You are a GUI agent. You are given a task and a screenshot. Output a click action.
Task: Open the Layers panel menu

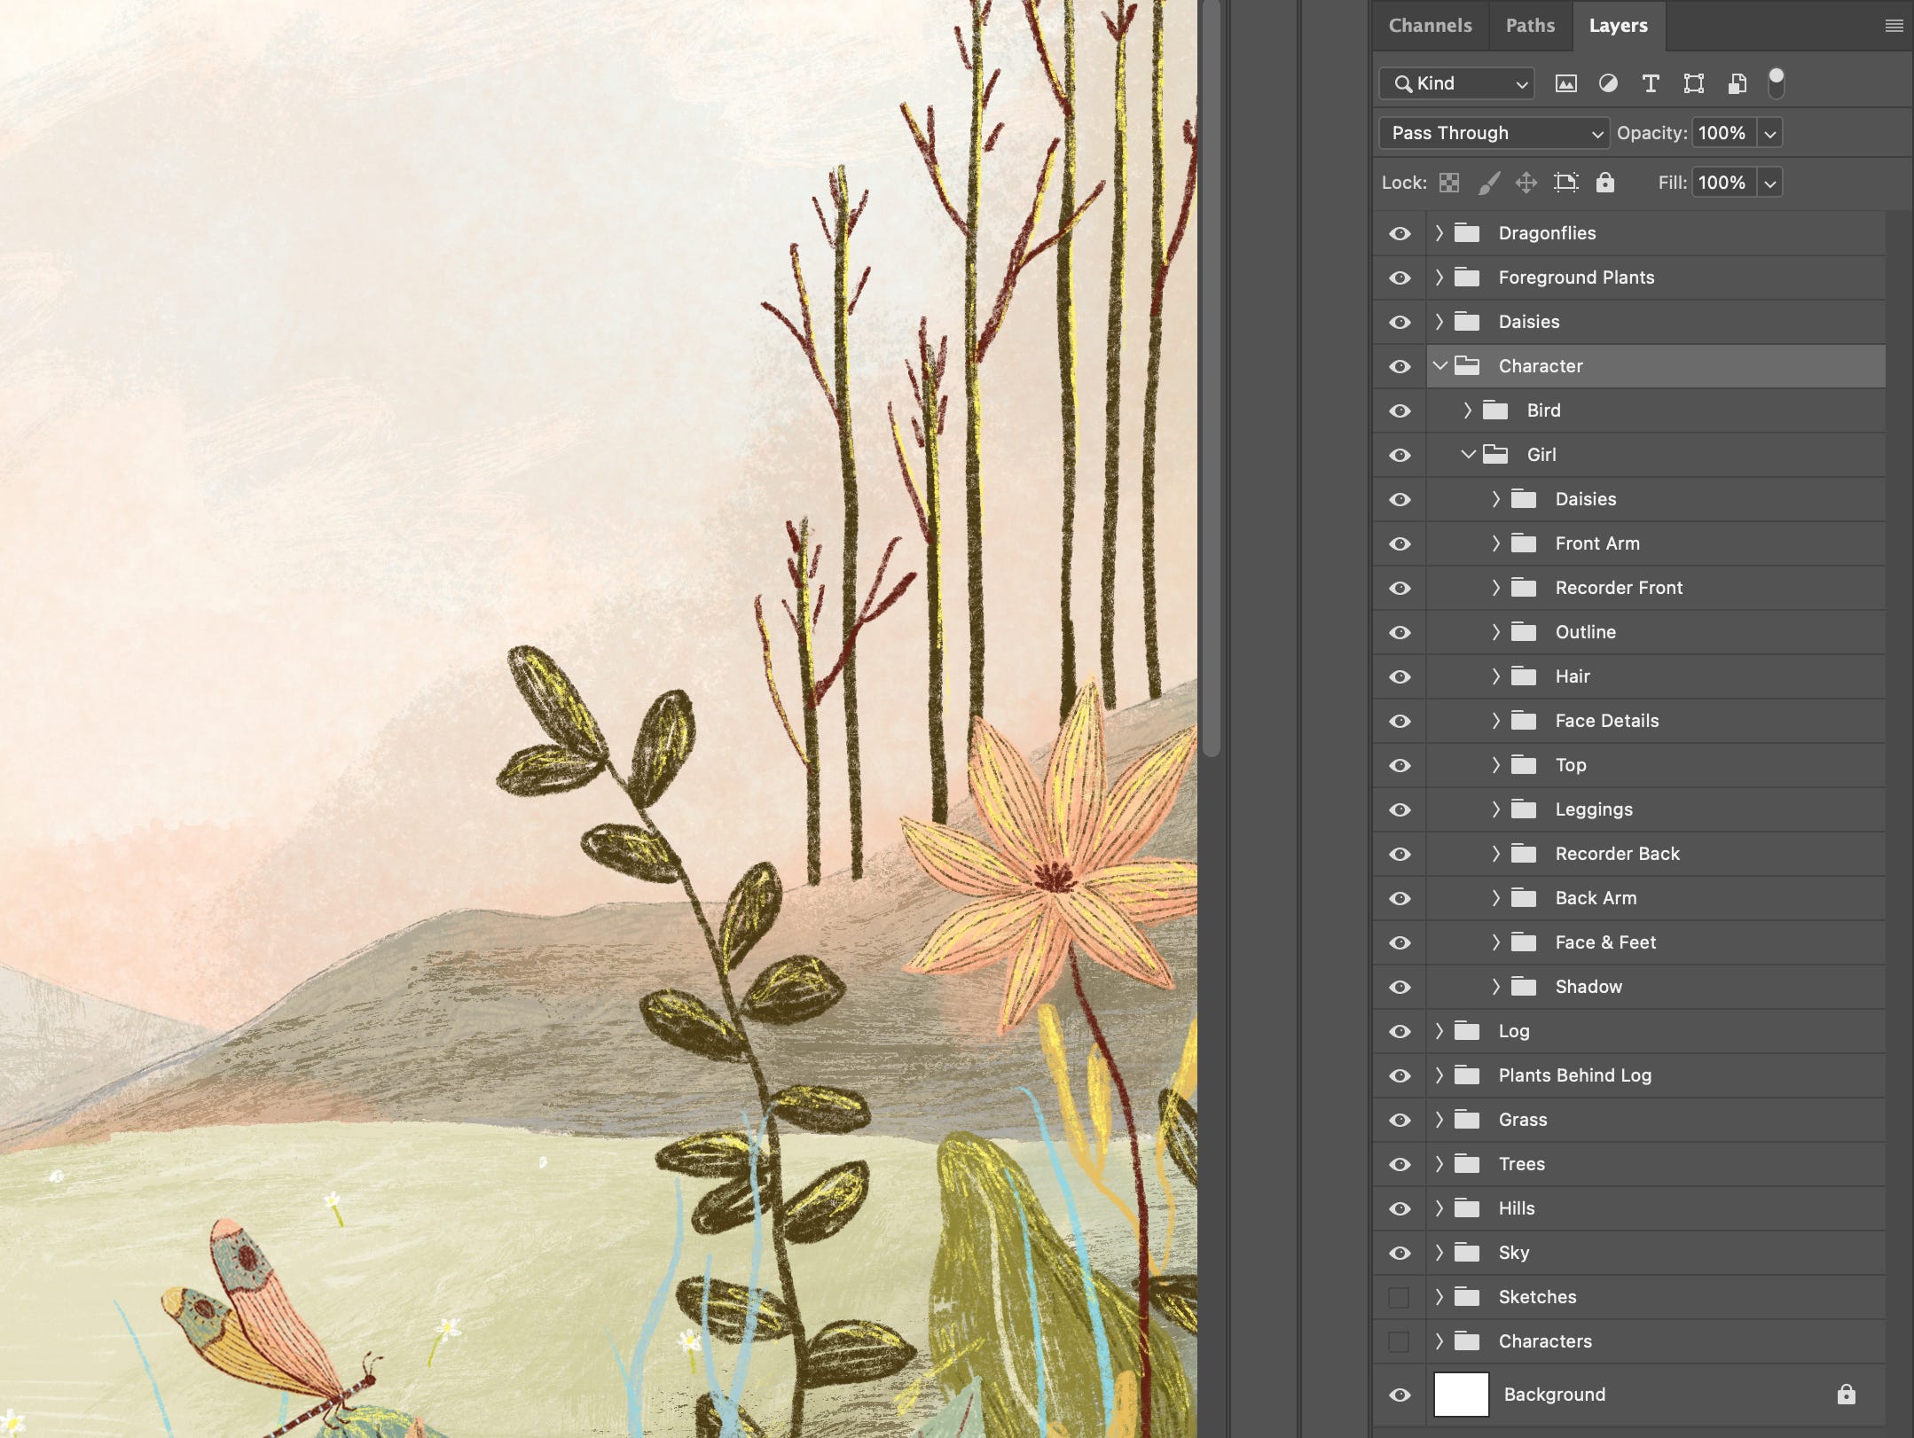pyautogui.click(x=1894, y=26)
